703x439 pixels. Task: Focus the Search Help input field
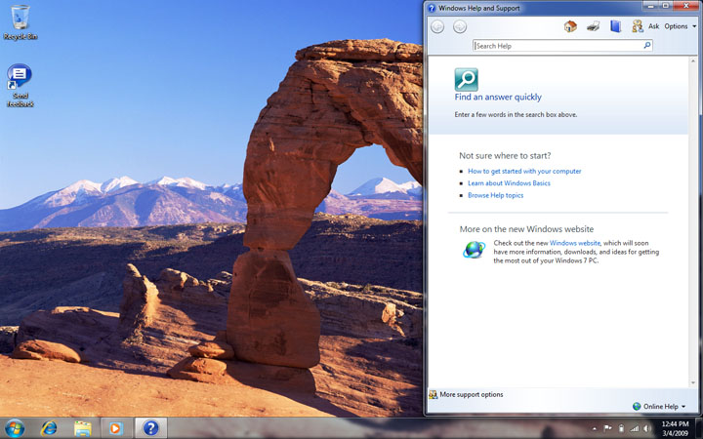pyautogui.click(x=558, y=46)
